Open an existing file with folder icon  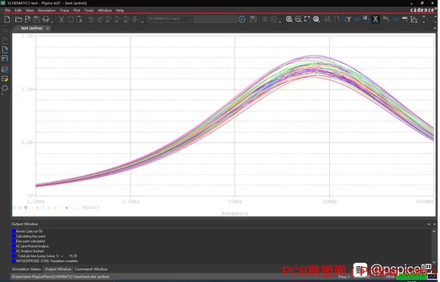click(x=18, y=20)
